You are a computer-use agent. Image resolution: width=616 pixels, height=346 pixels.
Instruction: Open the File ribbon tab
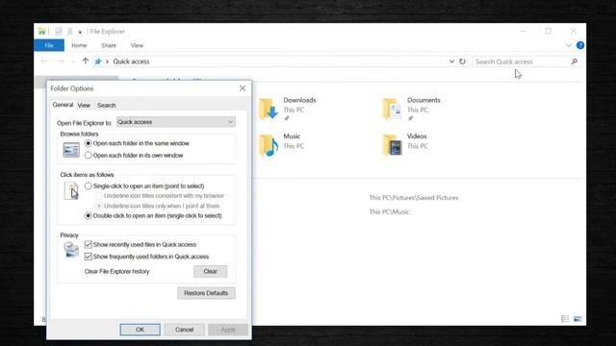pos(49,45)
